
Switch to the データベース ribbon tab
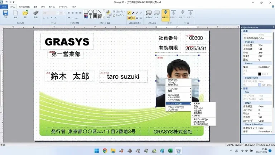63,7
